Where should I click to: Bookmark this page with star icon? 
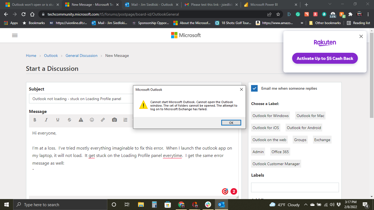(278, 14)
